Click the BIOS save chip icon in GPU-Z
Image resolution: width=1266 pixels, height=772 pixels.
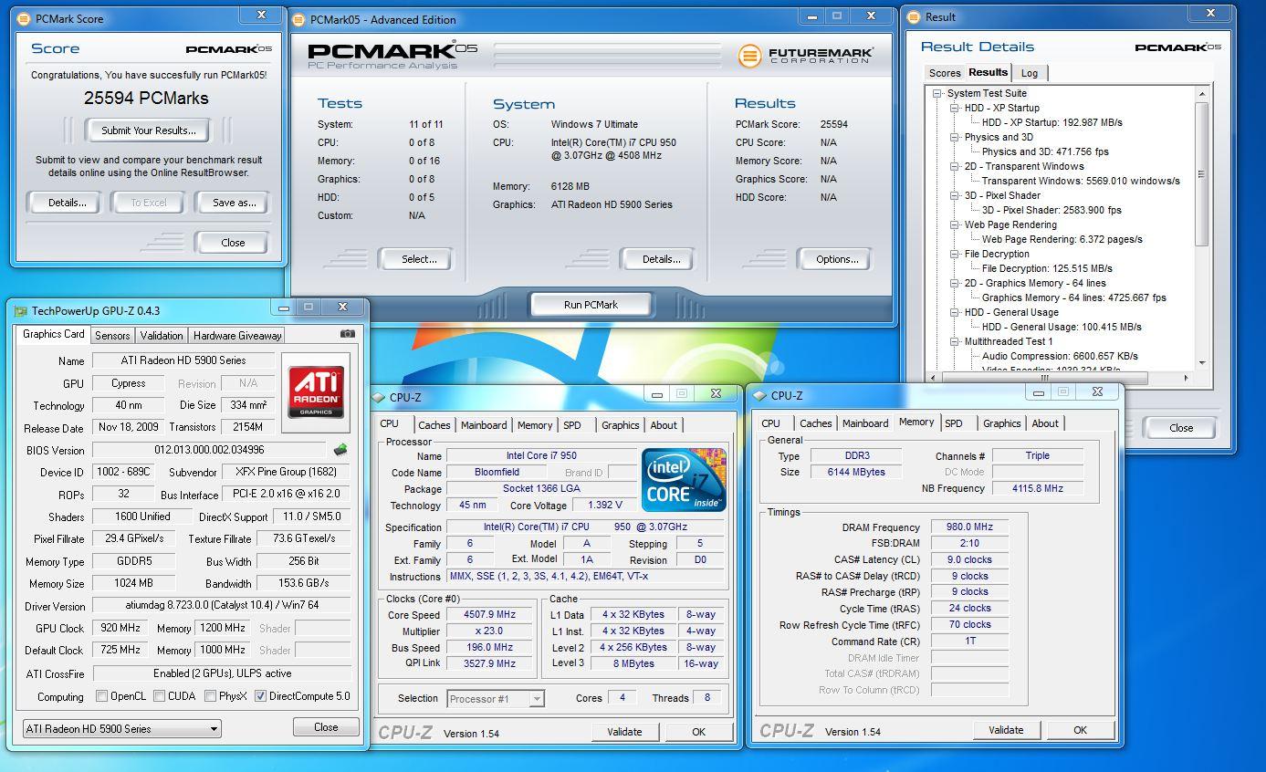tap(340, 449)
